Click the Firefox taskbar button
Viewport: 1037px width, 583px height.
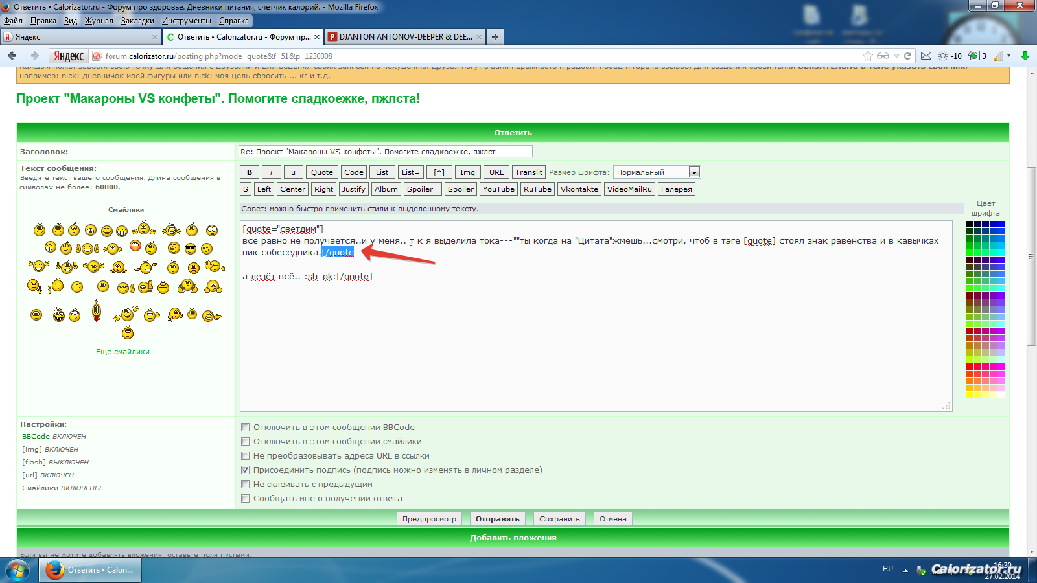point(91,570)
